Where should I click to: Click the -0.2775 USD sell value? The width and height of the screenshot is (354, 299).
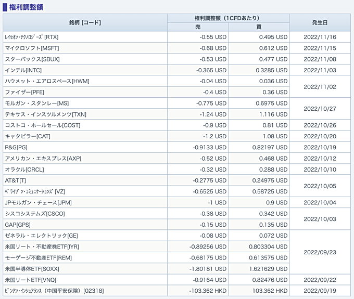click(x=209, y=180)
